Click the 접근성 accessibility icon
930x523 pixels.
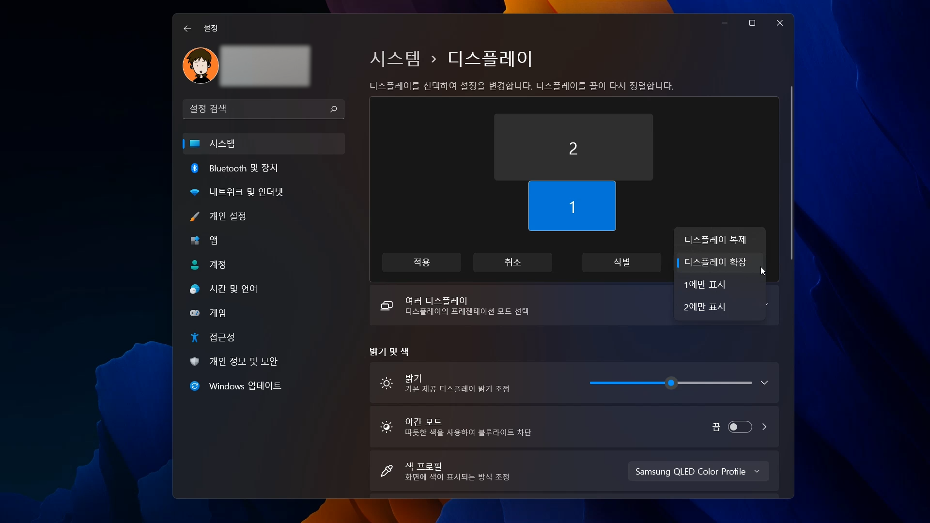pos(195,338)
